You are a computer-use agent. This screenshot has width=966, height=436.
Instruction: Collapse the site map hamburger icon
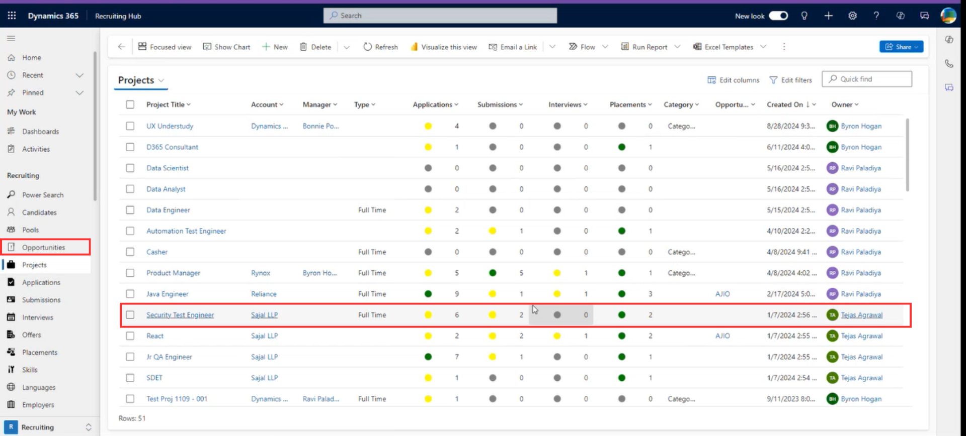pos(11,38)
